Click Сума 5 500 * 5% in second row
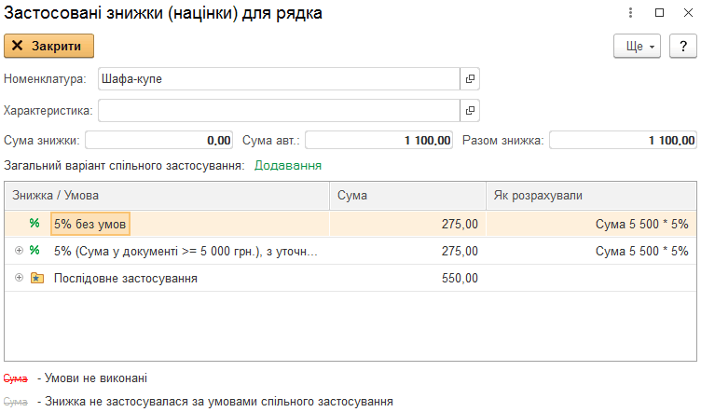Screen dimensions: 701x412 point(641,251)
